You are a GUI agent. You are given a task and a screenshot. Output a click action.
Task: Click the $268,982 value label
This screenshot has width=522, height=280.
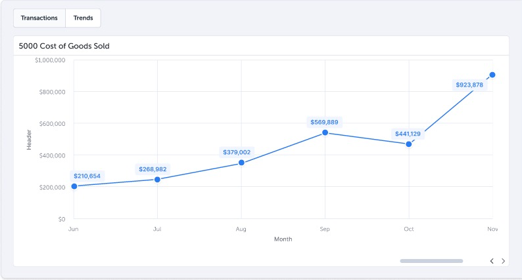point(153,169)
